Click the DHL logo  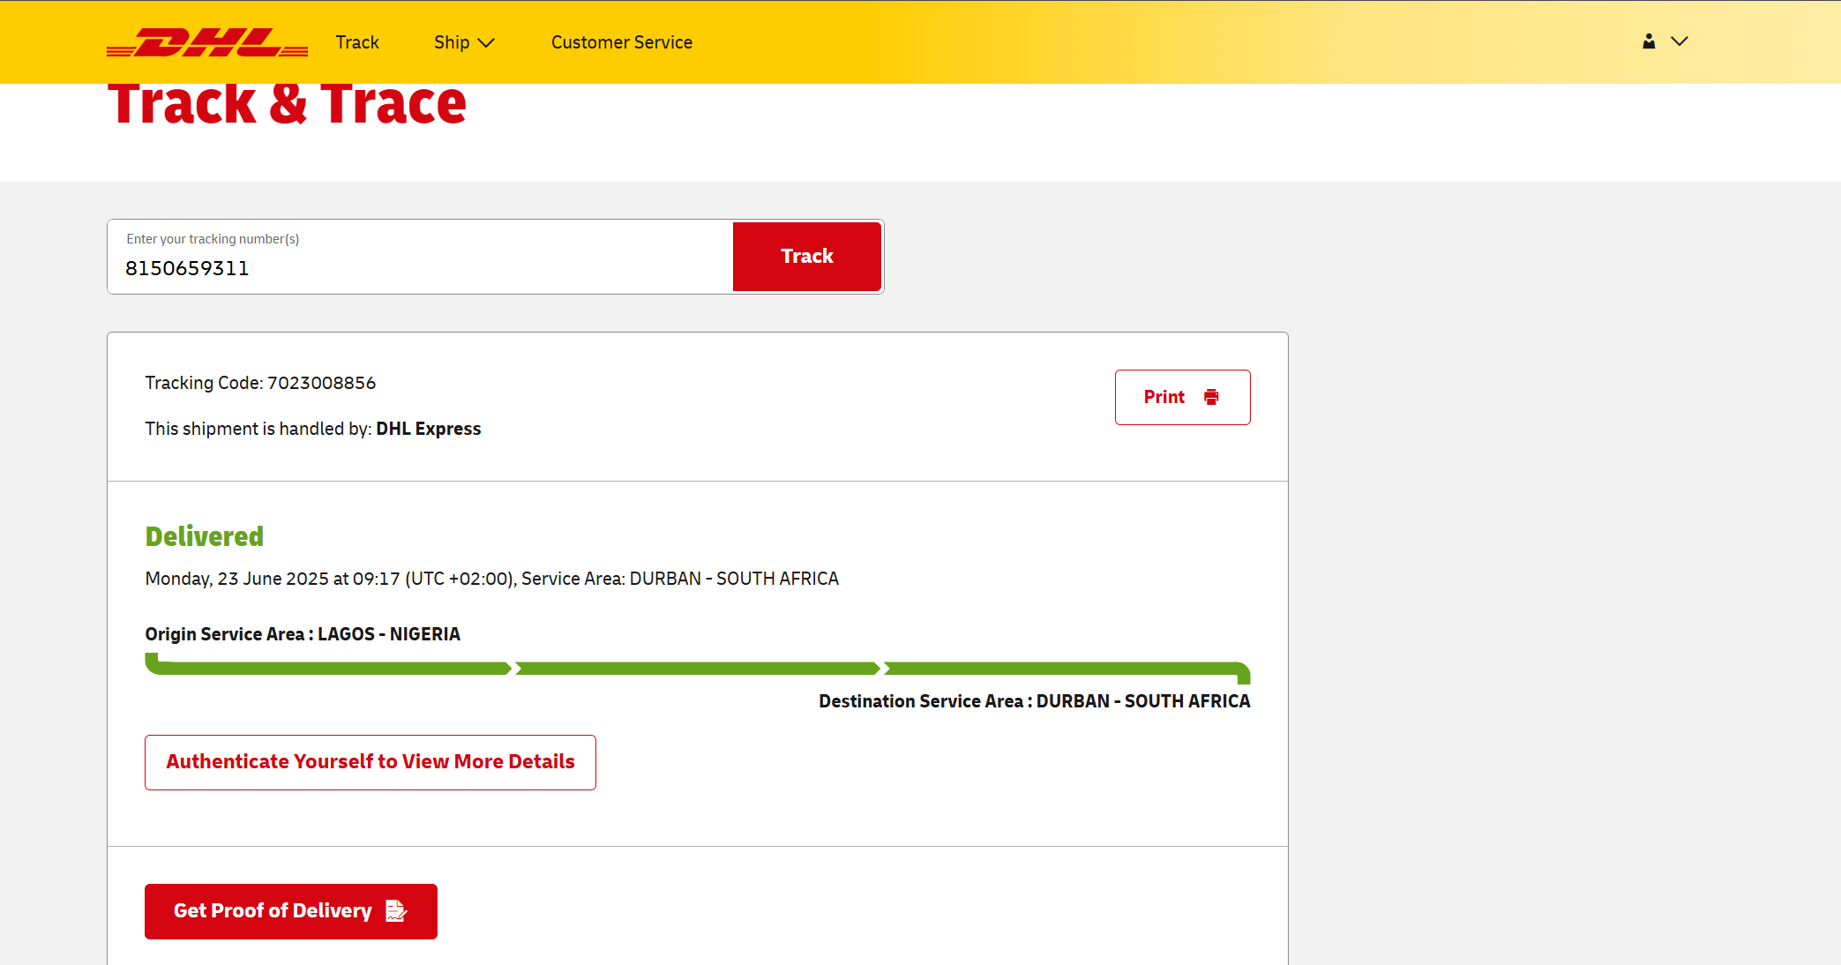[207, 42]
